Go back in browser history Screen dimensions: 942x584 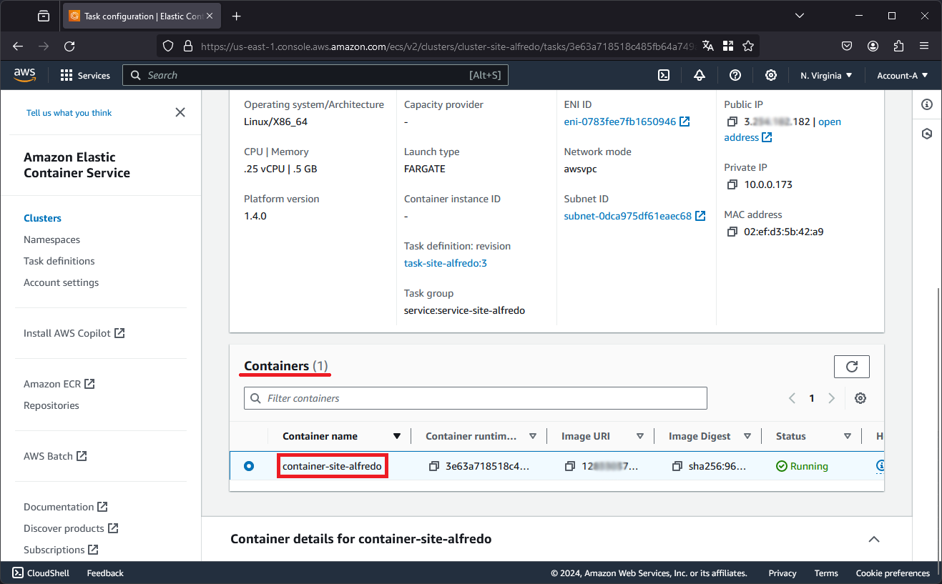[x=18, y=46]
